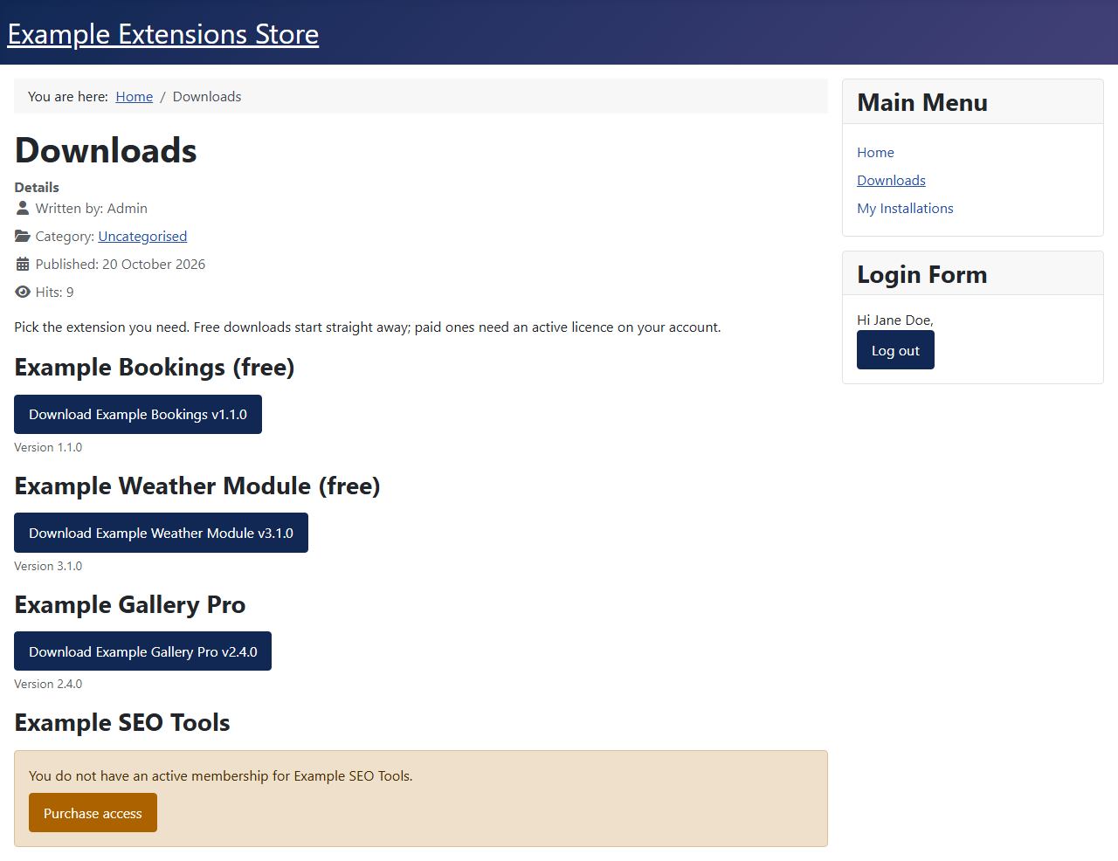Click the 'Version 2.4.0' text
This screenshot has width=1118, height=861.
coord(48,684)
